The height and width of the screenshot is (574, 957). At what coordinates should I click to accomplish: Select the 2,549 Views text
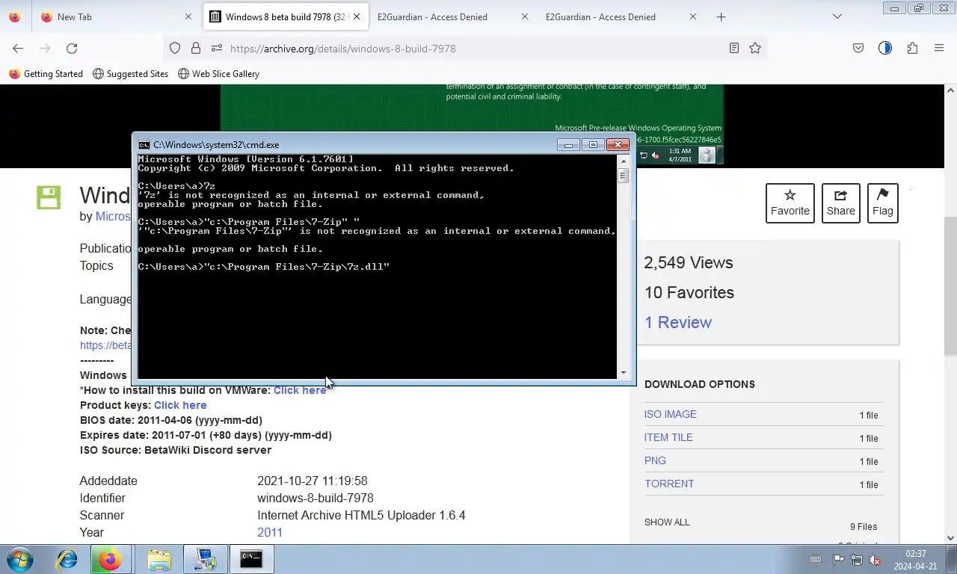pos(689,262)
